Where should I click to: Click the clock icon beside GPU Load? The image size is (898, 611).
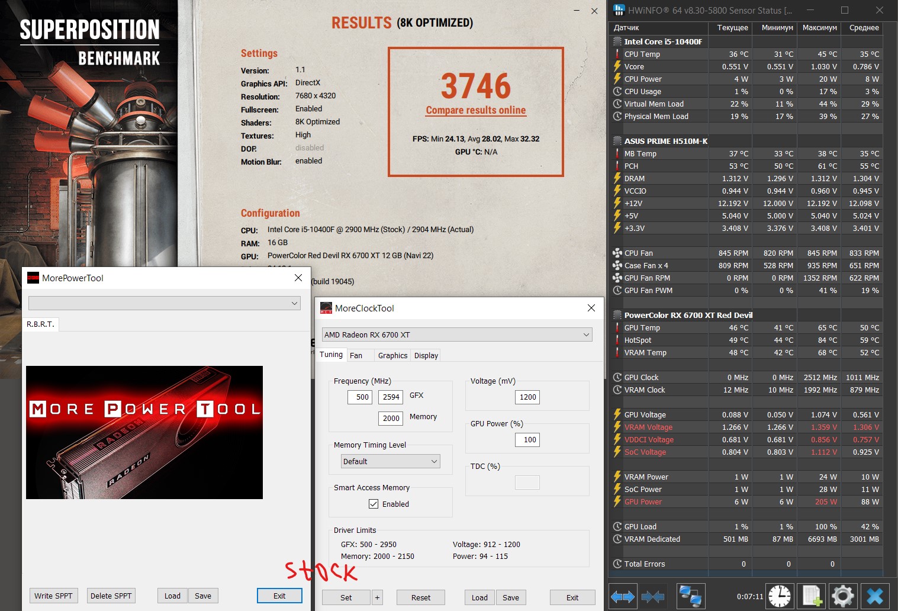(x=617, y=526)
